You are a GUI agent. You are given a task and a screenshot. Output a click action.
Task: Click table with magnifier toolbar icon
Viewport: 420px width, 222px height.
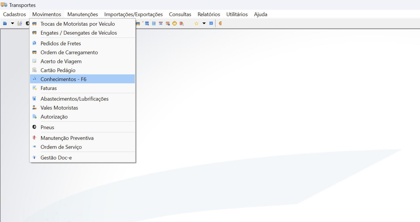[181, 23]
